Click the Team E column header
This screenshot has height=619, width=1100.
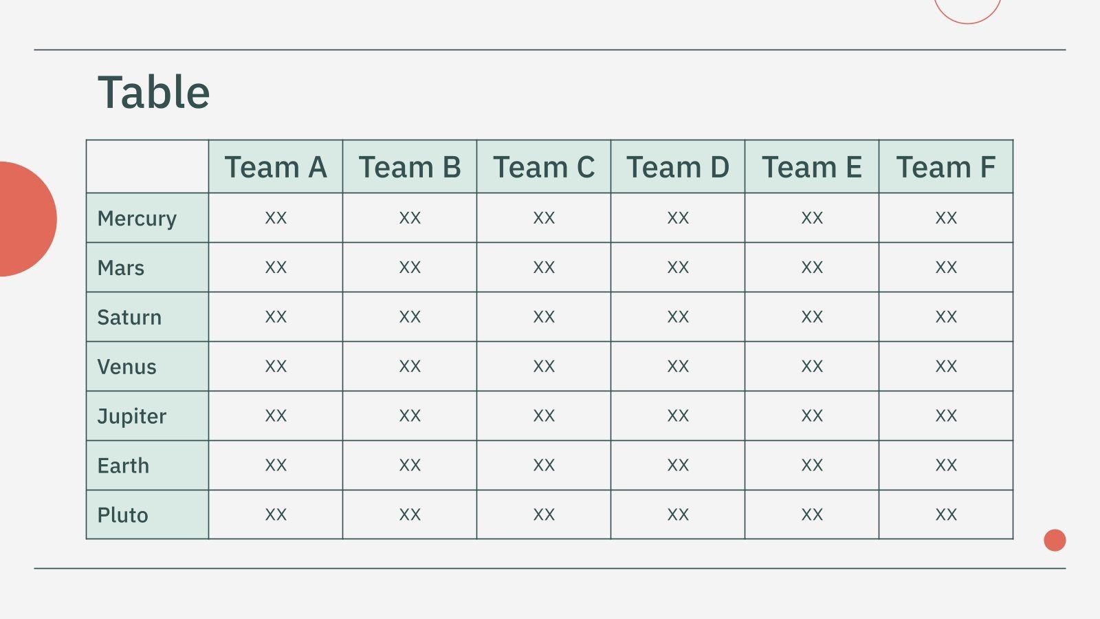click(812, 166)
